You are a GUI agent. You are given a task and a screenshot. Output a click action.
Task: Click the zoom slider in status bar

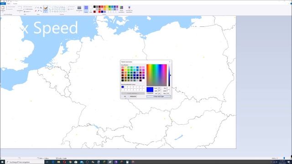tap(284, 158)
